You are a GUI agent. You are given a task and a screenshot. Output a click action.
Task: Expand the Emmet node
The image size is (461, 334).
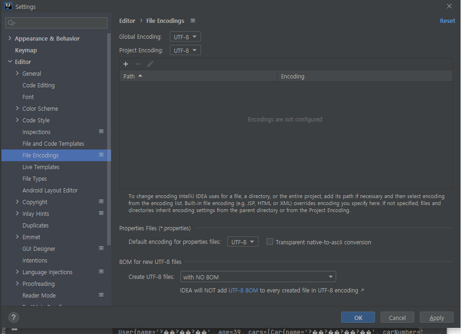(x=17, y=237)
